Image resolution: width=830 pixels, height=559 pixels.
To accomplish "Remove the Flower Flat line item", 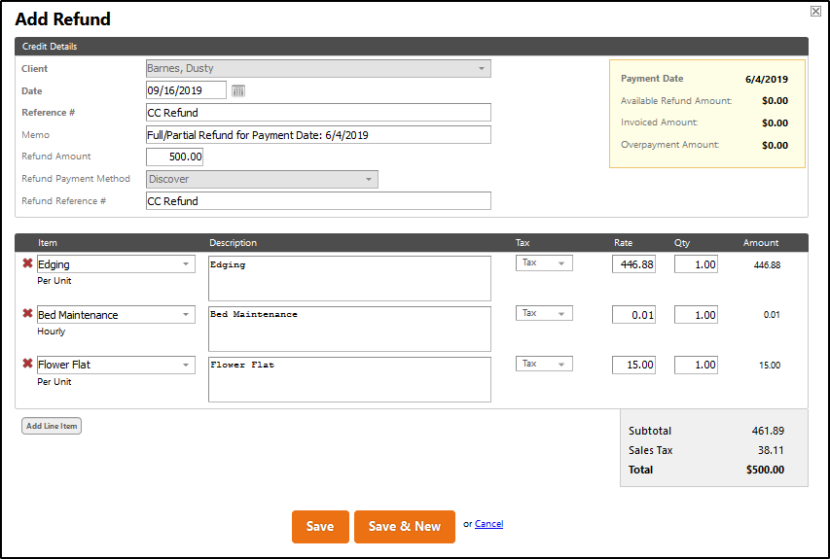I will point(27,365).
